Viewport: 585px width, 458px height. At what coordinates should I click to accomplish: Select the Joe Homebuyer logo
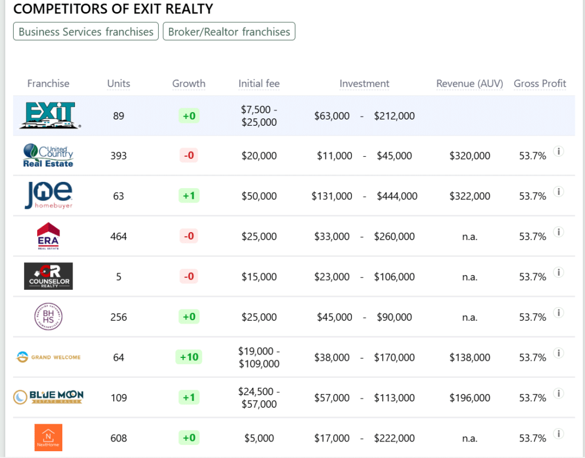pyautogui.click(x=49, y=196)
